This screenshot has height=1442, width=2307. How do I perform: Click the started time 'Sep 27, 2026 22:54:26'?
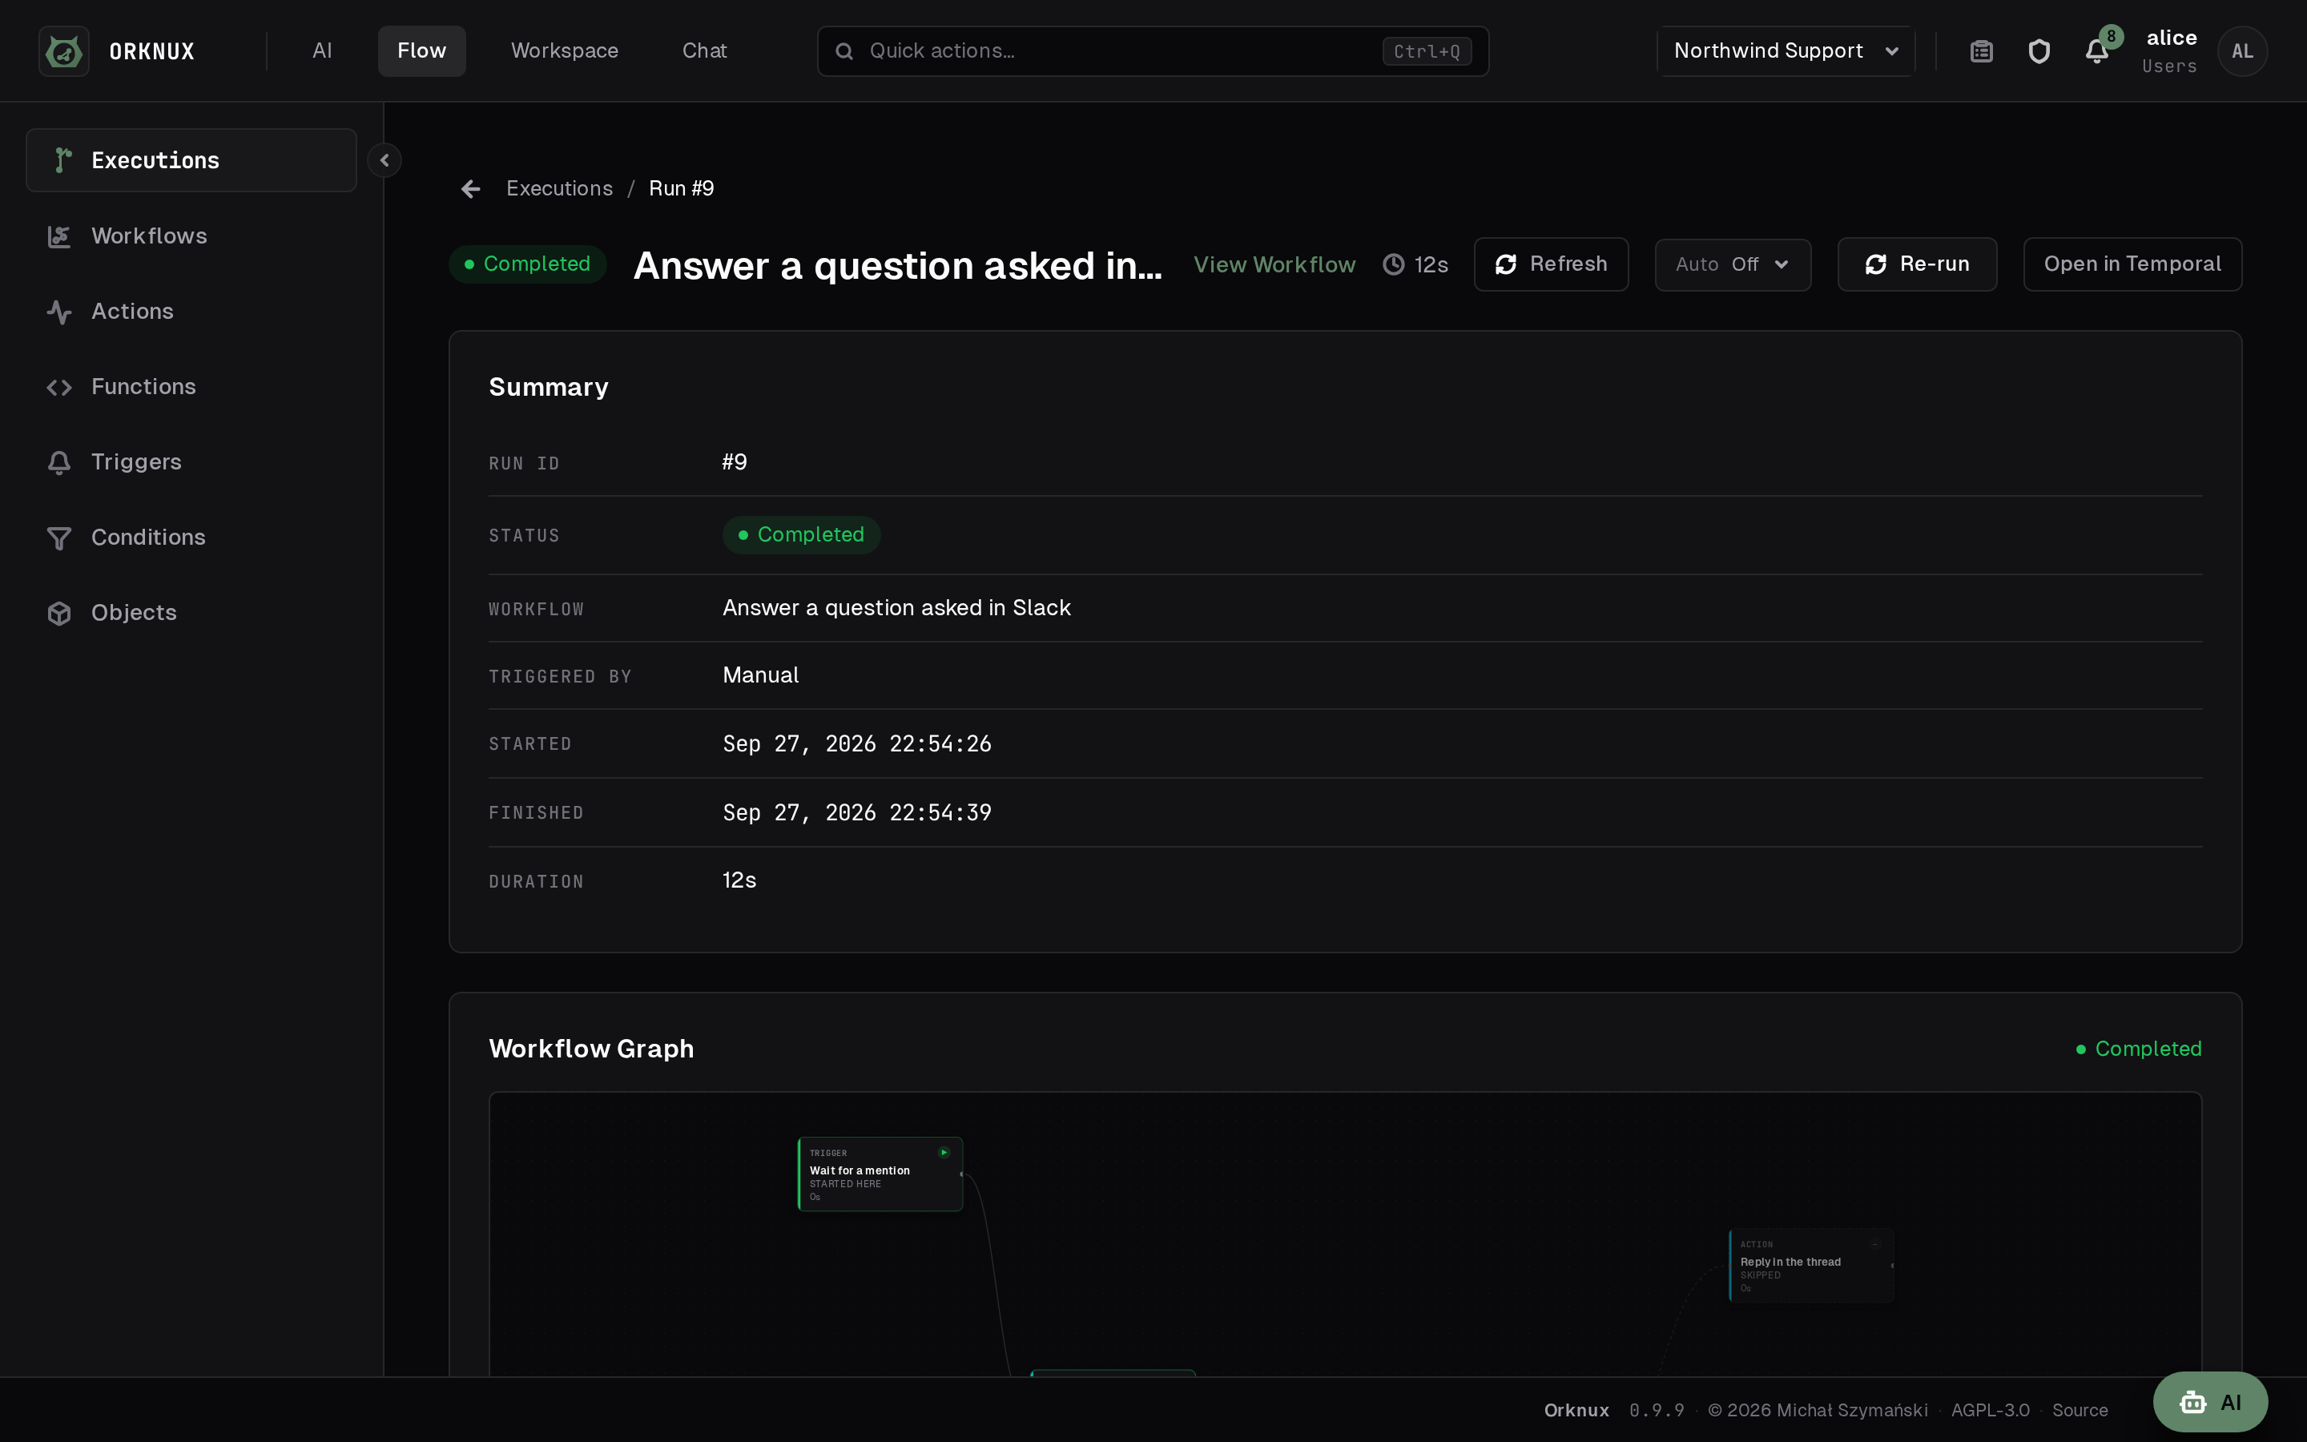click(x=857, y=744)
